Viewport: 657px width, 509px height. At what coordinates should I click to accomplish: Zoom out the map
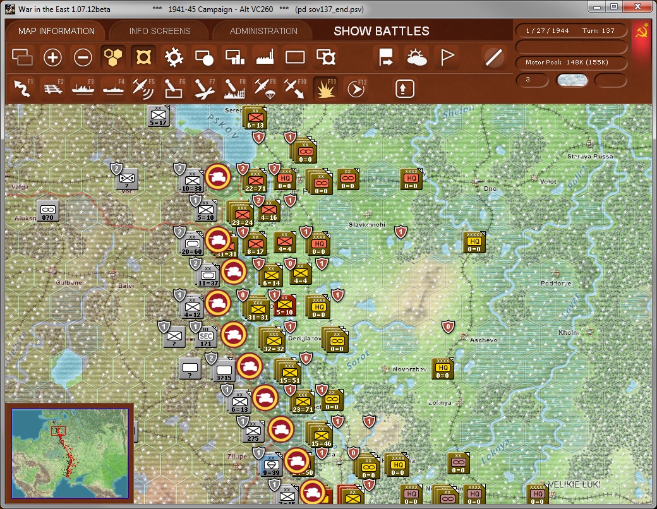[x=83, y=57]
